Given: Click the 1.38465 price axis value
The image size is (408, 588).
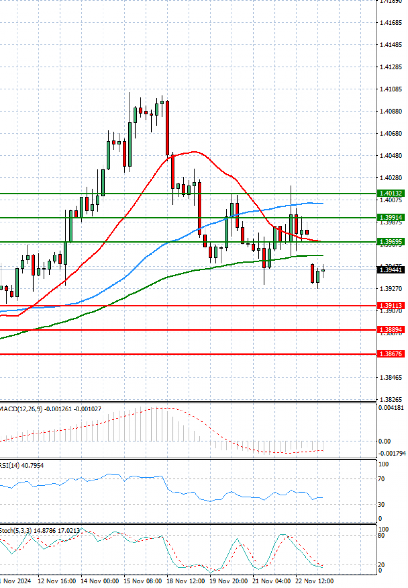Looking at the screenshot, I should [391, 378].
